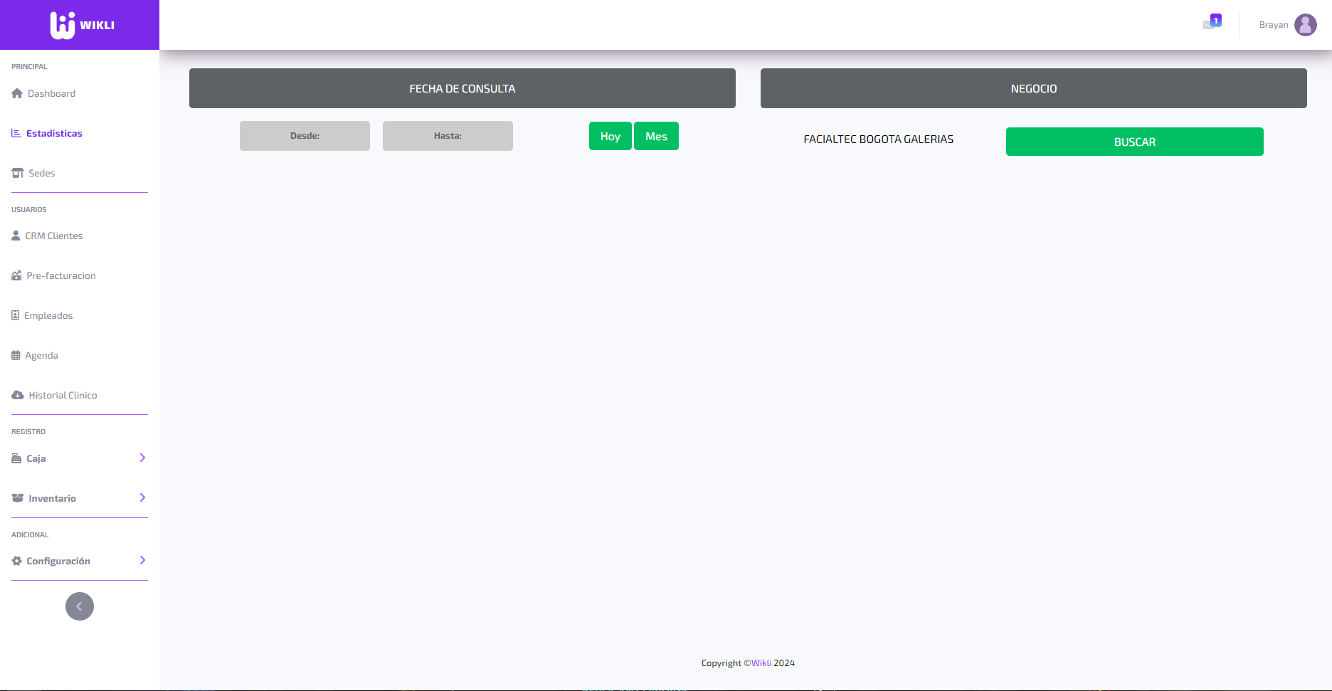Viewport: 1332px width, 691px height.
Task: Expand the Configuración submenu chevron
Action: click(x=142, y=560)
